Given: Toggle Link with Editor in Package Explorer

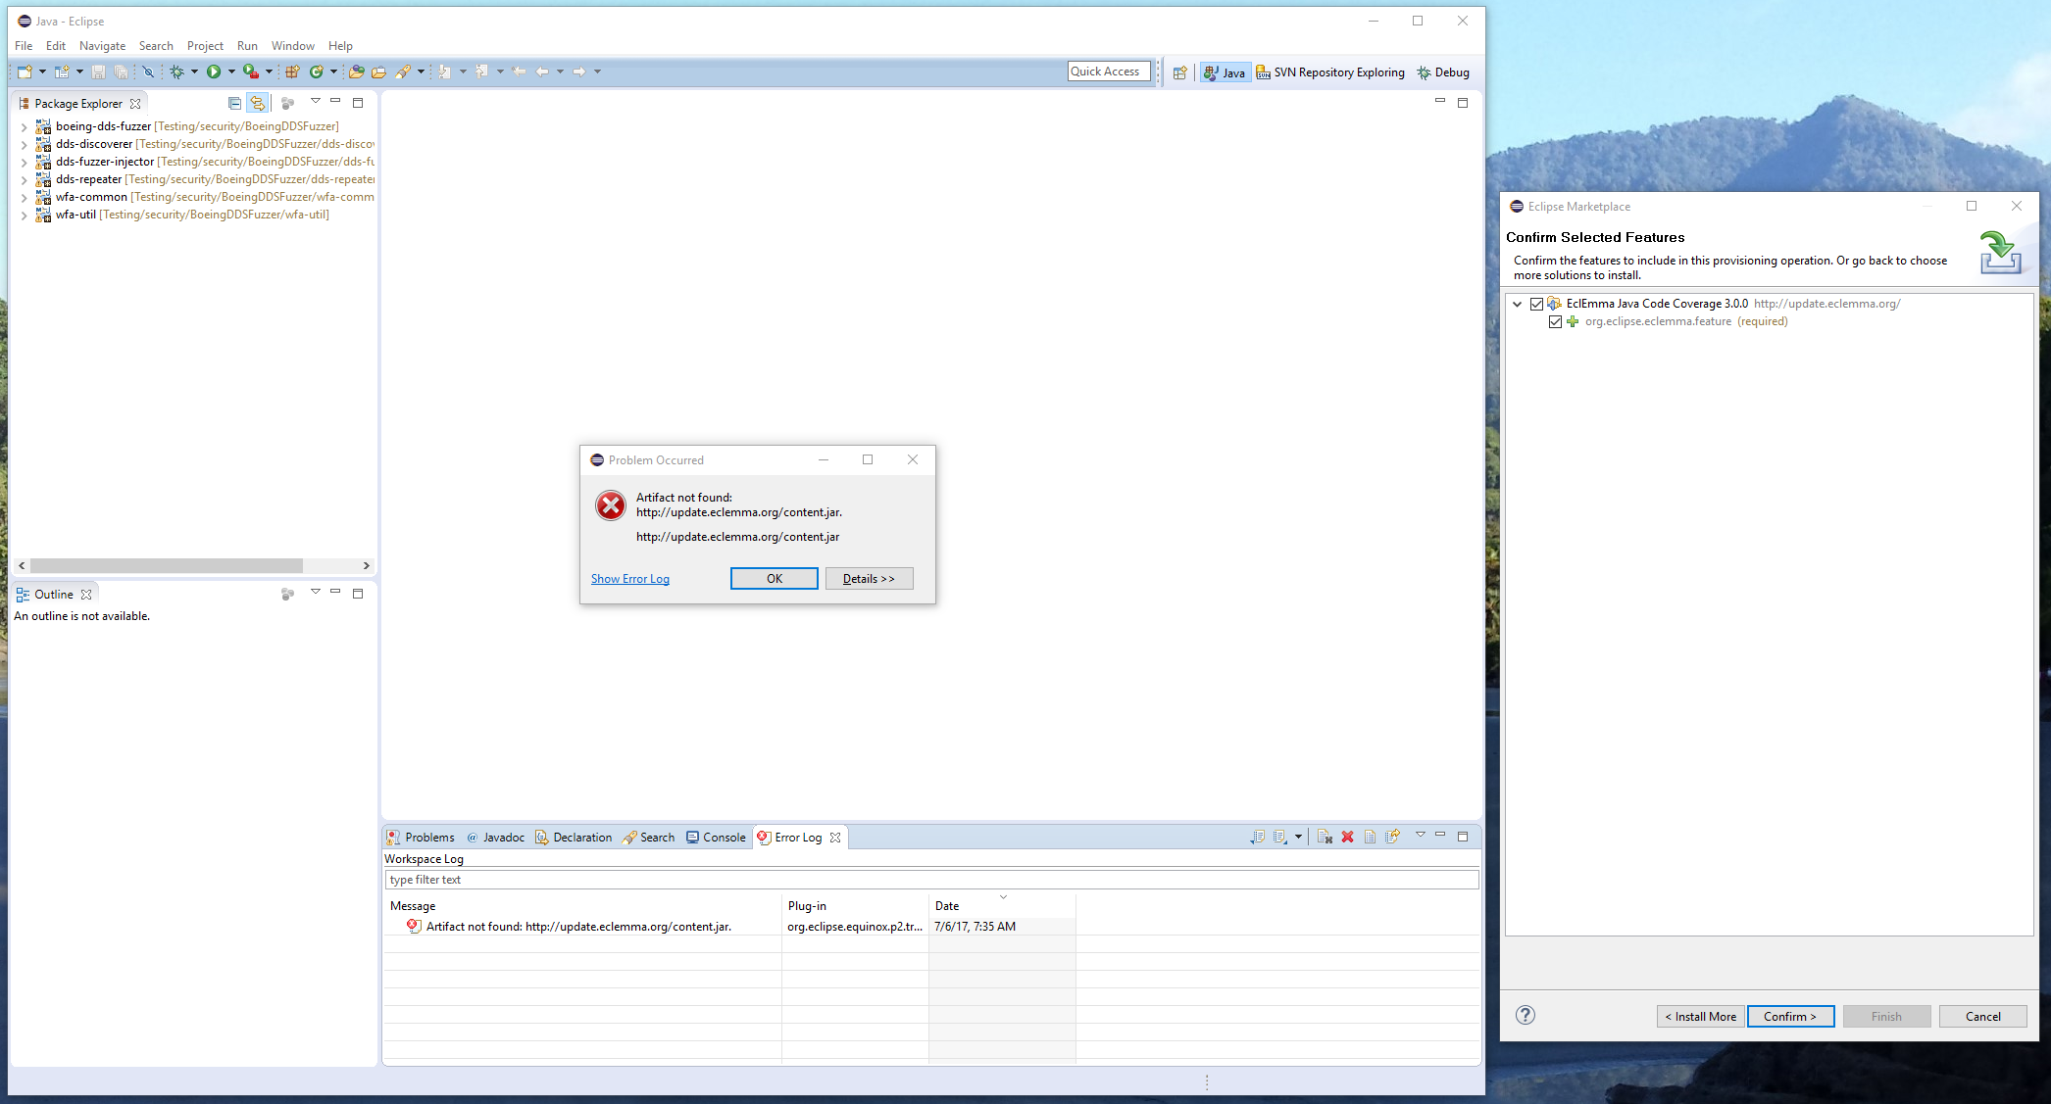Looking at the screenshot, I should [x=258, y=103].
